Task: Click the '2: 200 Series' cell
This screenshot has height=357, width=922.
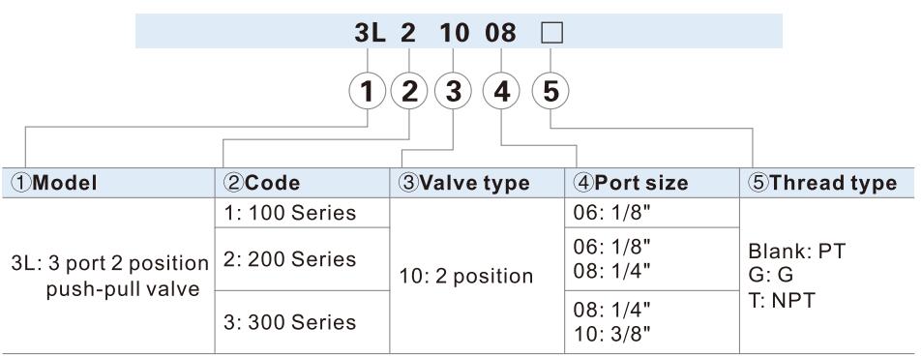Action: coord(302,259)
